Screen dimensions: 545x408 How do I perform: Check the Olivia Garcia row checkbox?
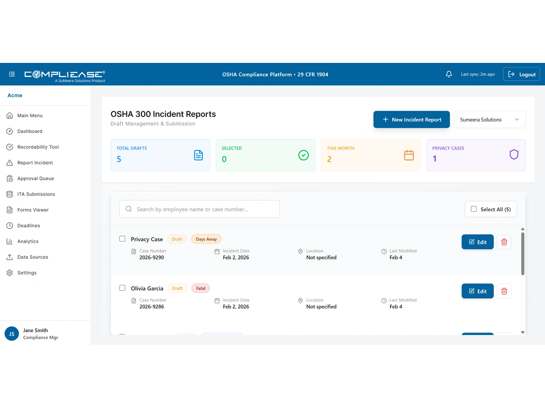pyautogui.click(x=122, y=288)
